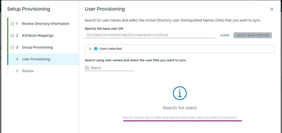The height and width of the screenshot is (133, 282).
Task: Click the Search for users heading
Action: (180, 108)
